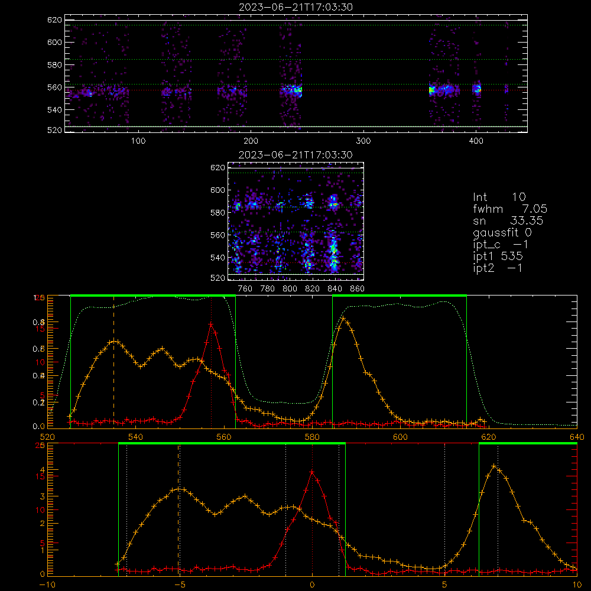Click the thick green bar atop upper profile left window
The height and width of the screenshot is (591, 591).
(x=153, y=296)
